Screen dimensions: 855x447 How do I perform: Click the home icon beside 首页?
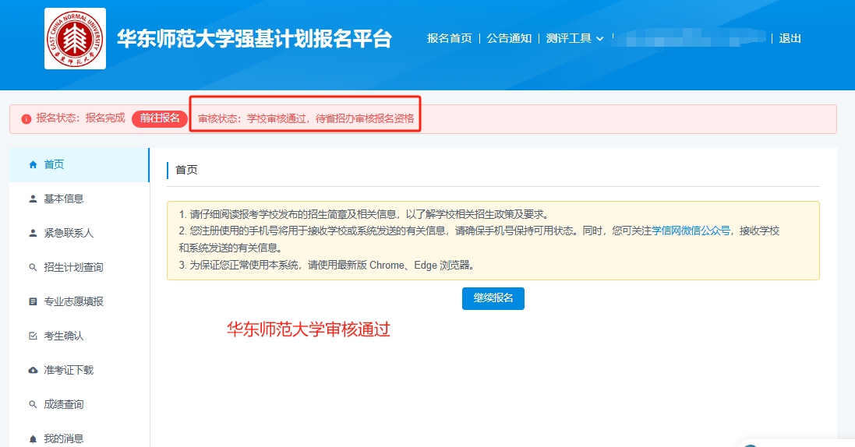tap(33, 164)
